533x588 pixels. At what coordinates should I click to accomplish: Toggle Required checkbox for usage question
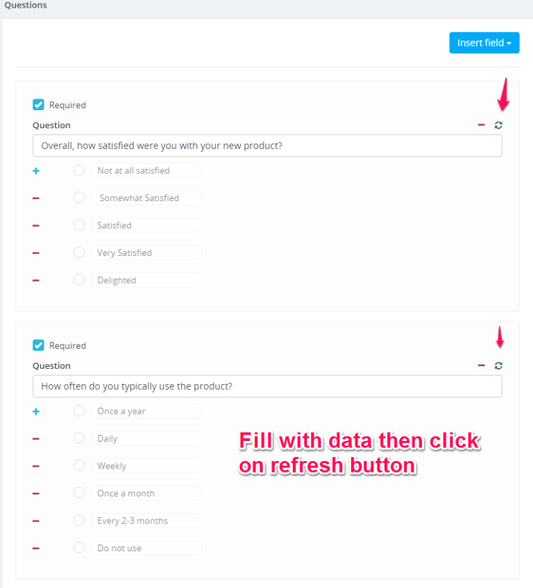coord(39,345)
